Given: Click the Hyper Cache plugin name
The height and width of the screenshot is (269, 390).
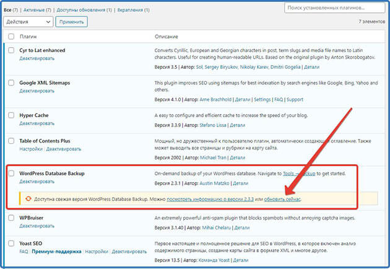Looking at the screenshot, I should 34,115.
